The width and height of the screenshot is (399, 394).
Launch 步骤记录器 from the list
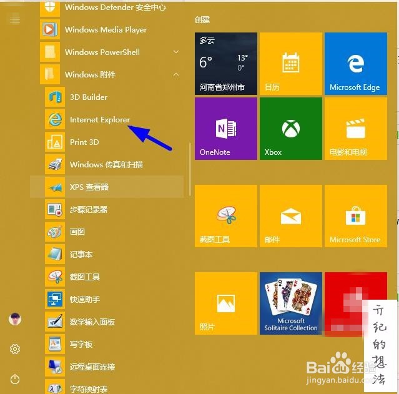(x=107, y=209)
